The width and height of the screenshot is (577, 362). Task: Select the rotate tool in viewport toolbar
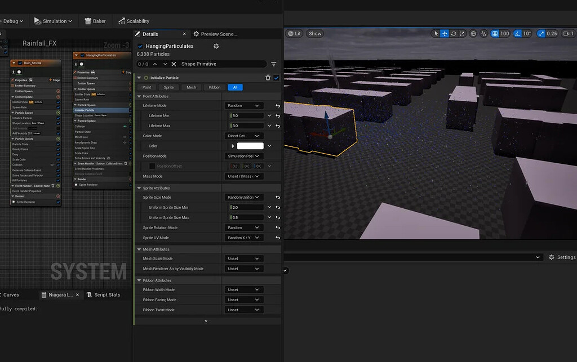[454, 34]
